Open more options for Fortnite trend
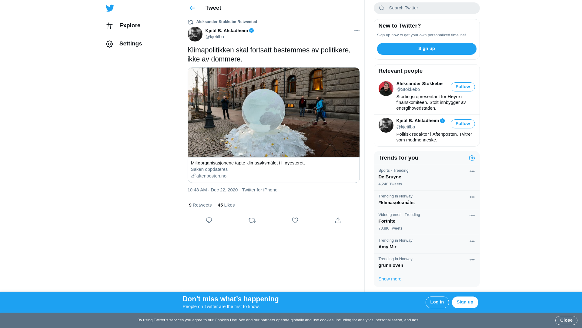The image size is (582, 328). click(472, 216)
